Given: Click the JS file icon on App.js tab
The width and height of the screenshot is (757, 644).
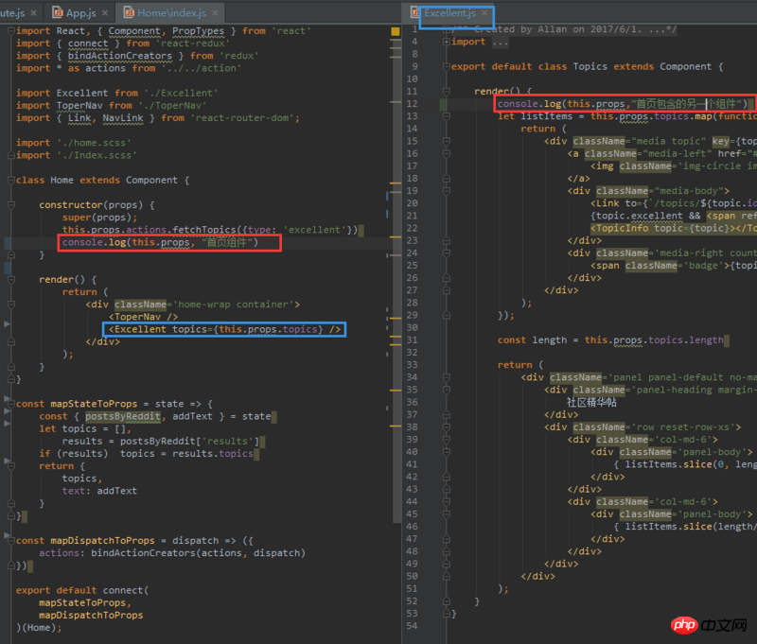Looking at the screenshot, I should (x=58, y=12).
